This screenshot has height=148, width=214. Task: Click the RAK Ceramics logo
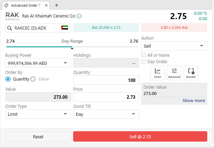point(12,16)
